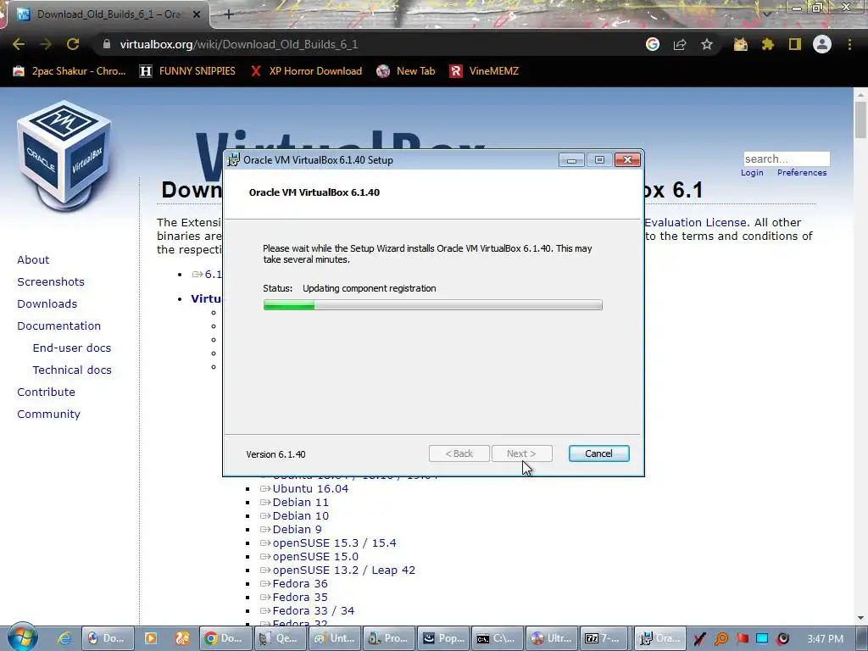The width and height of the screenshot is (868, 651).
Task: Open the Windows Start orb
Action: (23, 637)
